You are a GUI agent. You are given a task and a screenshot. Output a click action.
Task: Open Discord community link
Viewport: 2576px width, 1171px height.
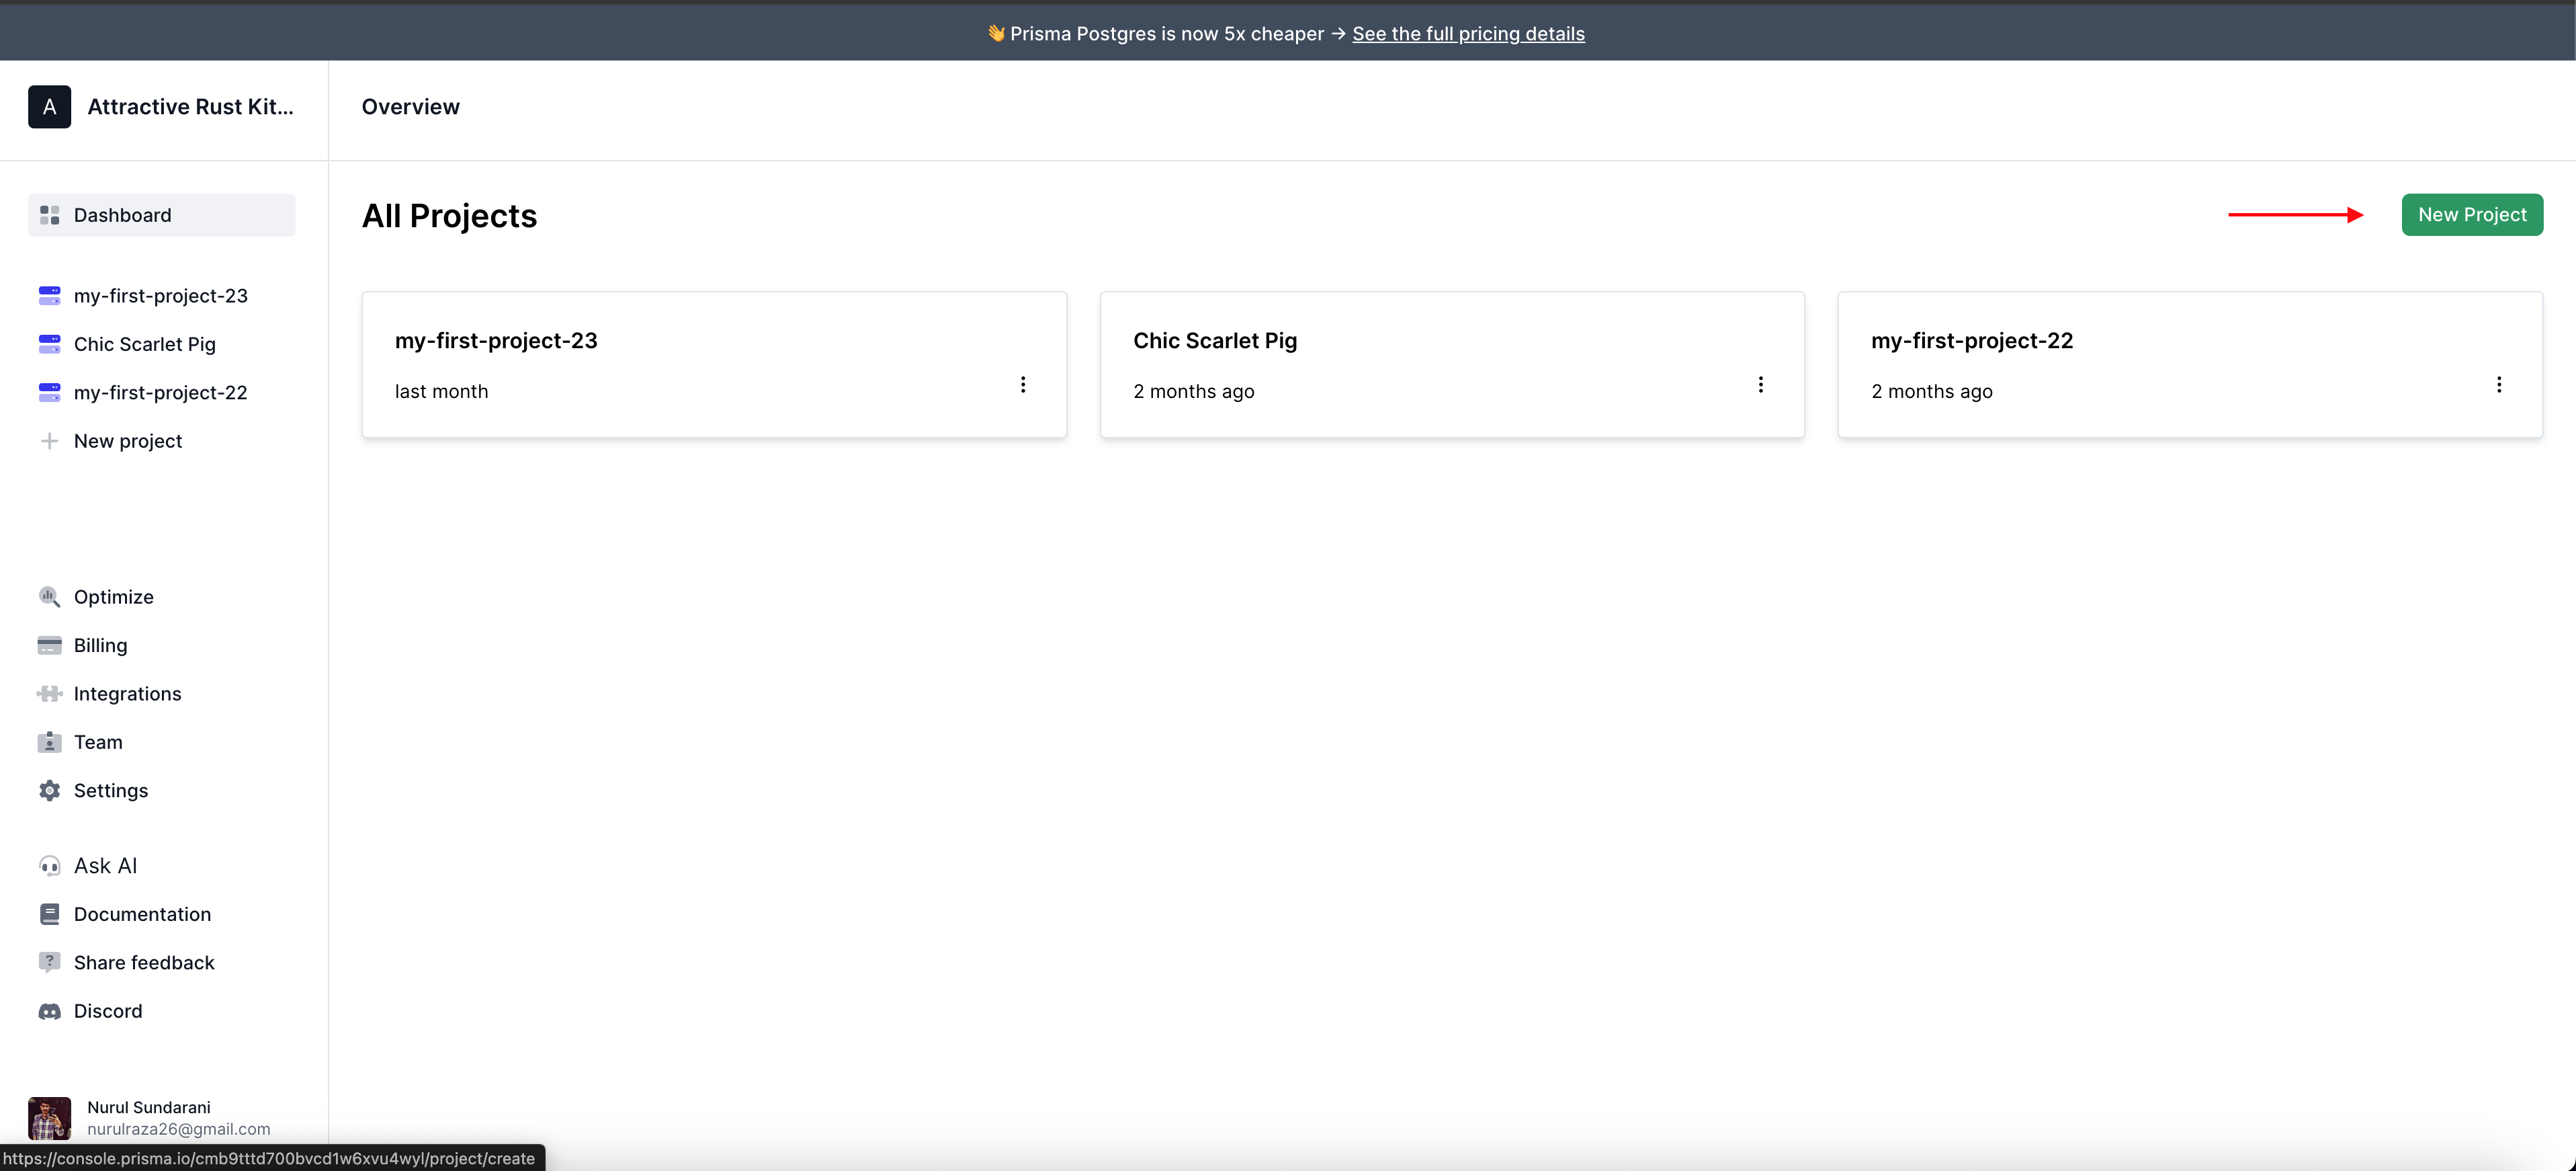162,1011
